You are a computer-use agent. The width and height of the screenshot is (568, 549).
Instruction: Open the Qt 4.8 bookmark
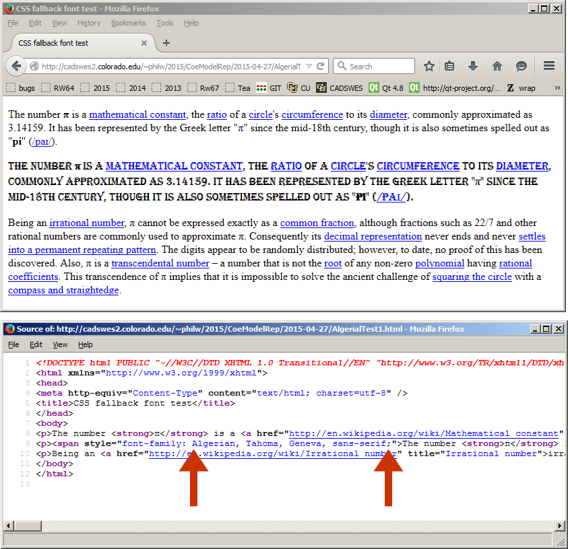pos(386,88)
